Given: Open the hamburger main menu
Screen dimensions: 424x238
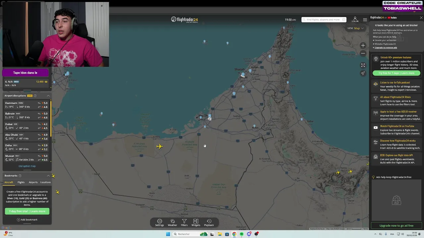Looking at the screenshot, I should click(365, 20).
